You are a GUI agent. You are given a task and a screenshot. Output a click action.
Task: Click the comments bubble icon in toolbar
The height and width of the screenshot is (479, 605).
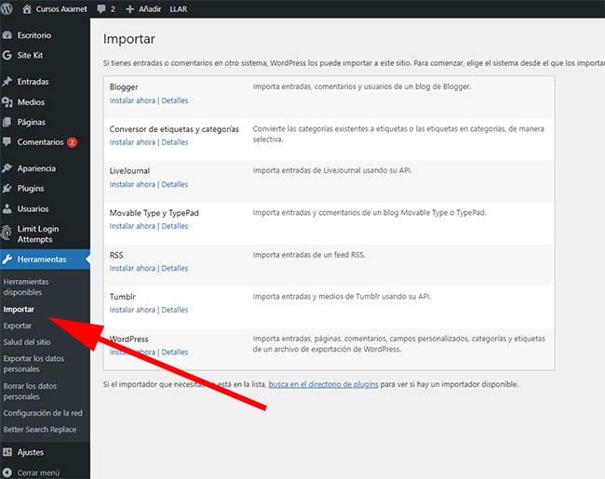[101, 7]
